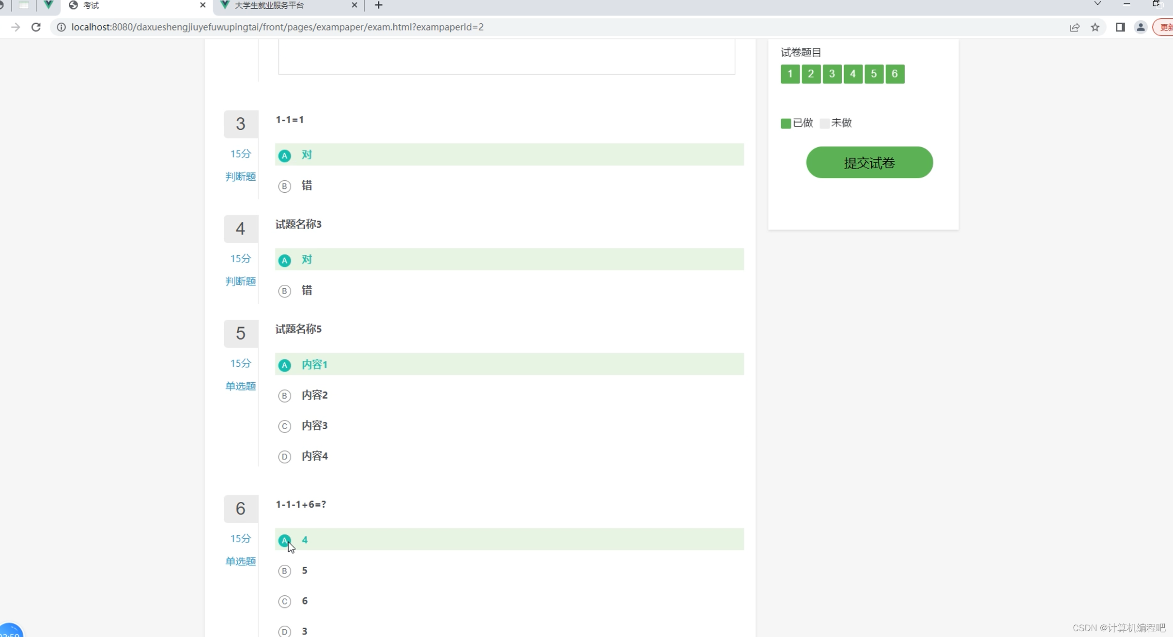
Task: Click the browser page reload icon
Action: [36, 27]
